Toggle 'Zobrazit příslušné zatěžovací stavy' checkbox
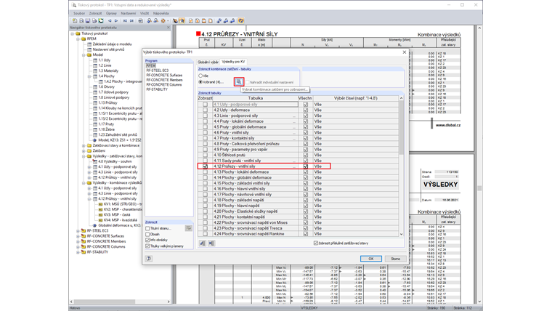This screenshot has width=552, height=311. coord(316,243)
